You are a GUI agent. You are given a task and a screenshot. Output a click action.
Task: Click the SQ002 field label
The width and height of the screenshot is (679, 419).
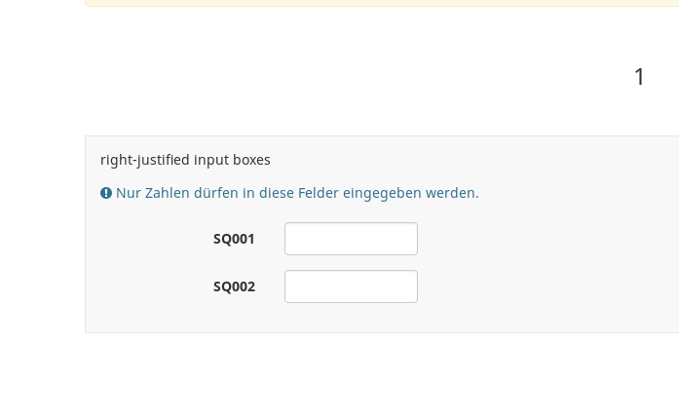click(x=234, y=286)
